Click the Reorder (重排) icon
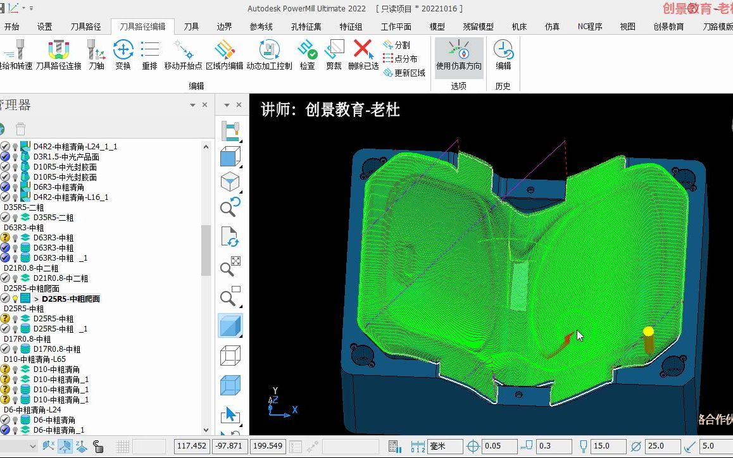 coord(149,54)
